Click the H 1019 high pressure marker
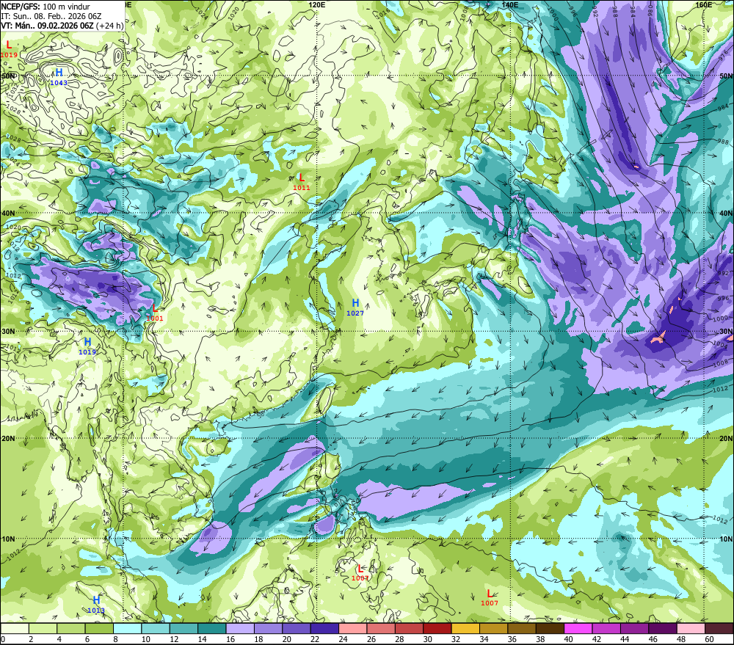Viewport: 734px width, 645px height. click(x=87, y=346)
